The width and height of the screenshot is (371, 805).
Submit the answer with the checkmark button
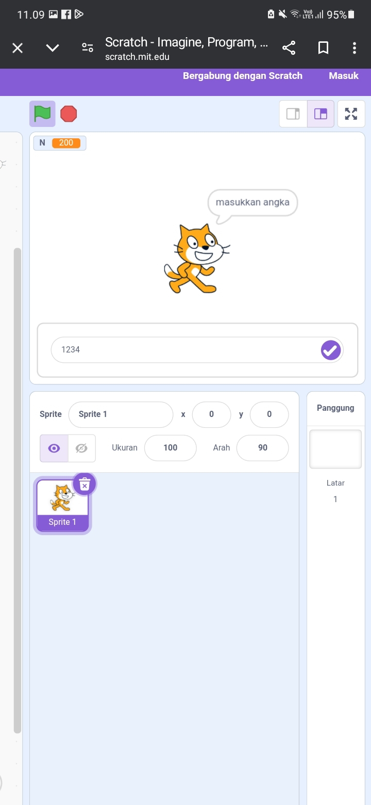click(x=331, y=350)
